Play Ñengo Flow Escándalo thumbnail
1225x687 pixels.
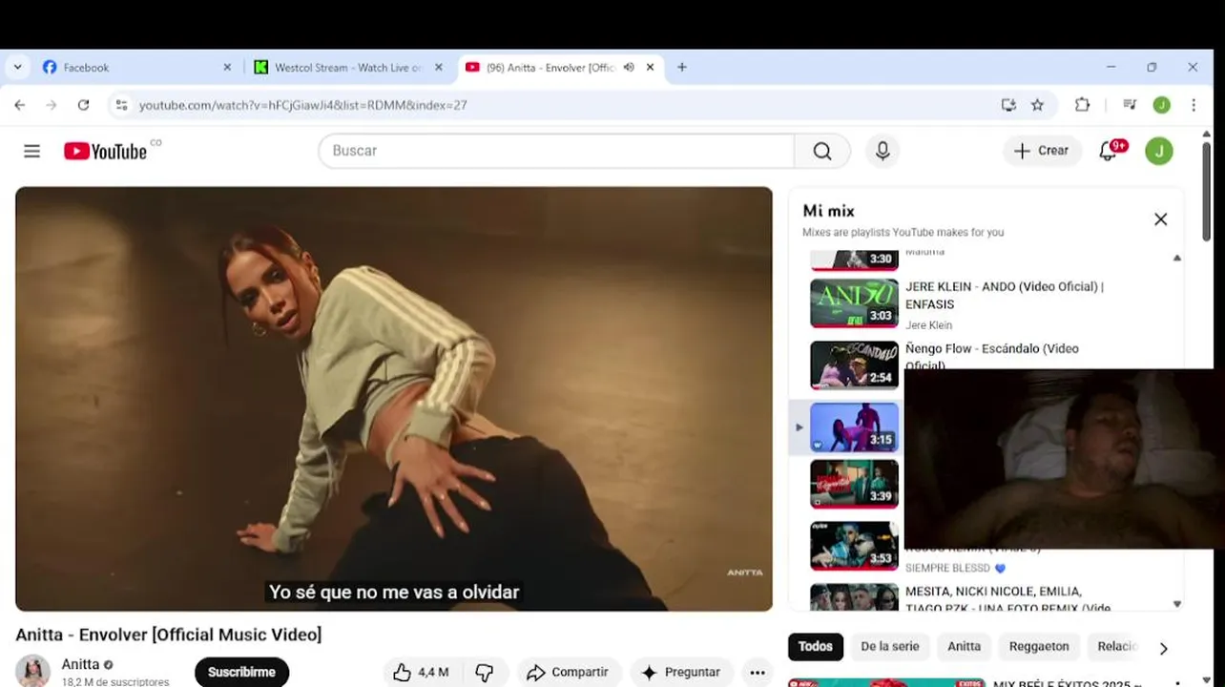(x=854, y=364)
